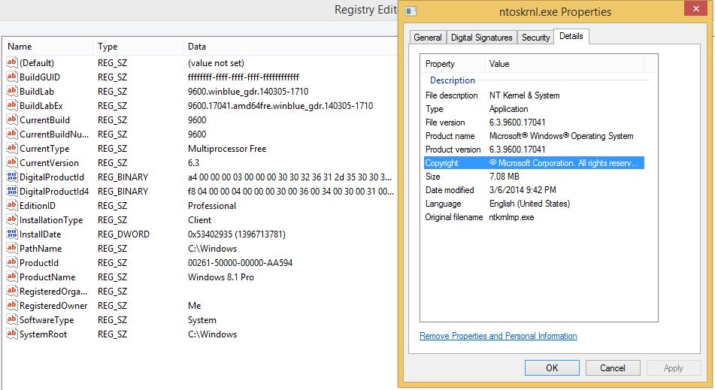The width and height of the screenshot is (715, 390).
Task: Click the Description group heading
Action: click(453, 80)
